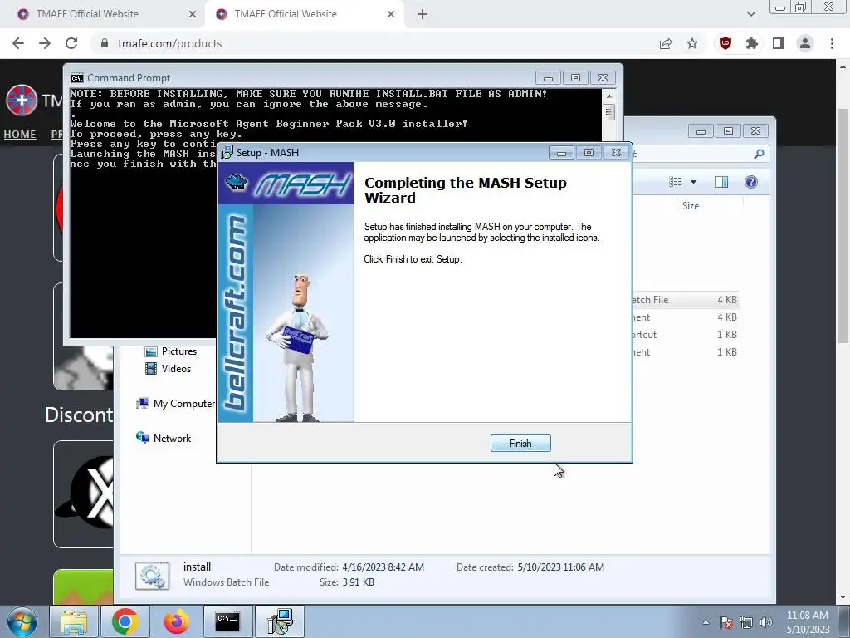This screenshot has height=638, width=850.
Task: Go back in the Chrome browser
Action: pyautogui.click(x=18, y=43)
